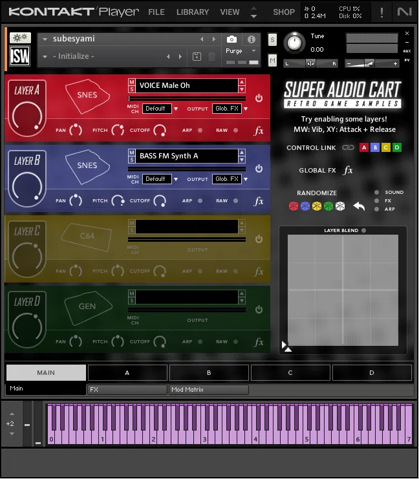Switch to the layer A tab
419x479 pixels.
pyautogui.click(x=127, y=373)
